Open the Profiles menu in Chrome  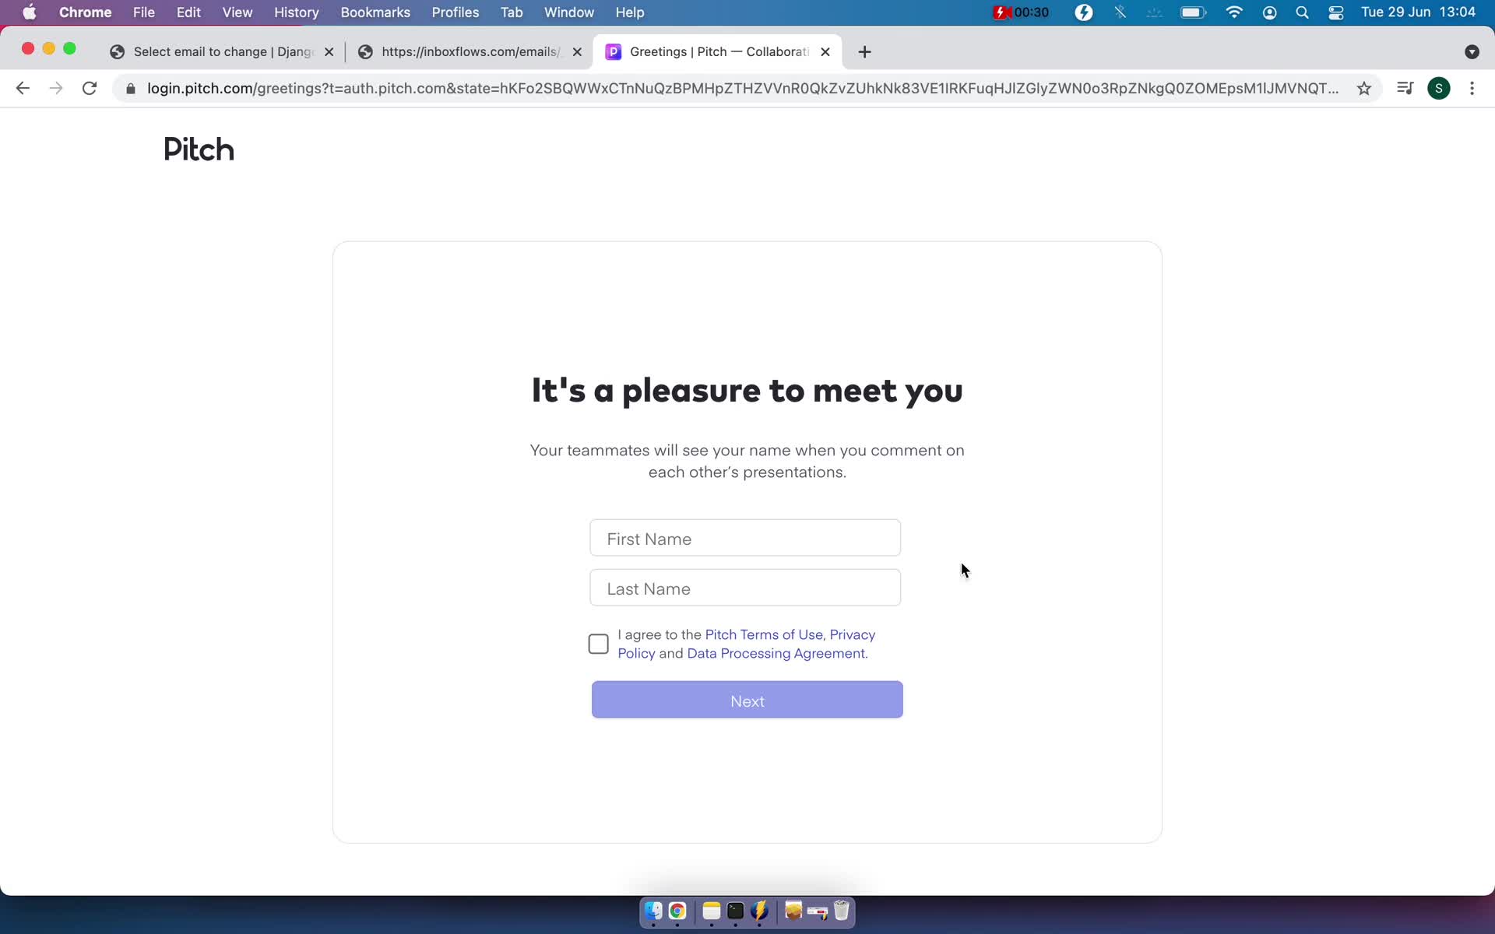click(x=456, y=12)
